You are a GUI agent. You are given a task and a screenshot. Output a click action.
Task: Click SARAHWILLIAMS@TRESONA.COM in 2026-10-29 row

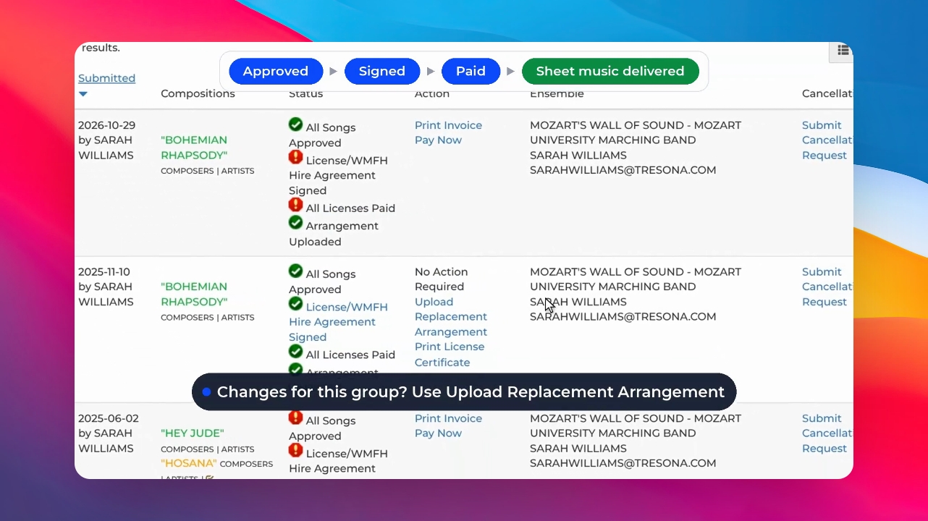click(x=623, y=170)
